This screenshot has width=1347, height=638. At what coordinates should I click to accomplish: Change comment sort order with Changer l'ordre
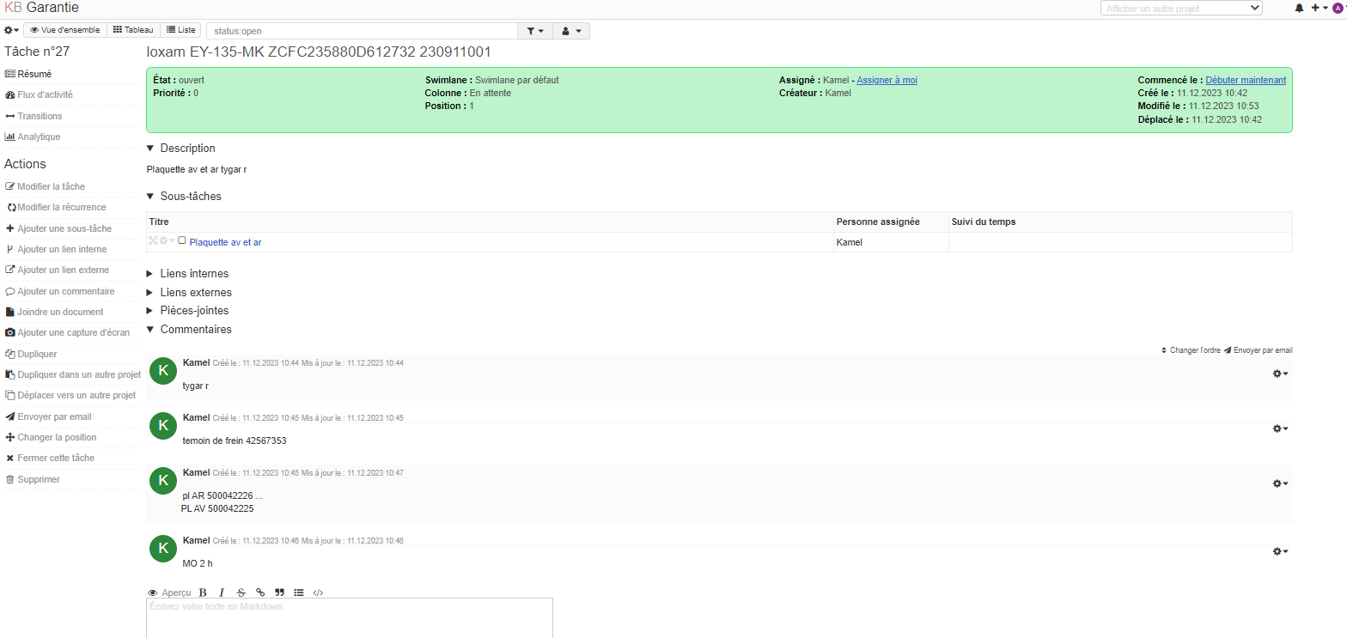click(1190, 350)
